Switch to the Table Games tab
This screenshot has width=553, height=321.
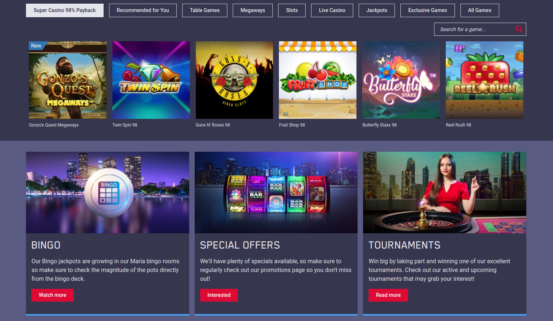click(205, 10)
